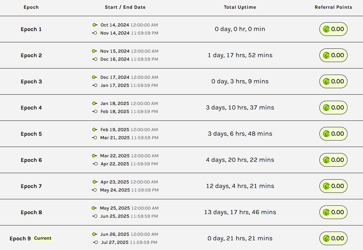Click the Epoch 6 label
The height and width of the screenshot is (250, 363).
point(31,160)
